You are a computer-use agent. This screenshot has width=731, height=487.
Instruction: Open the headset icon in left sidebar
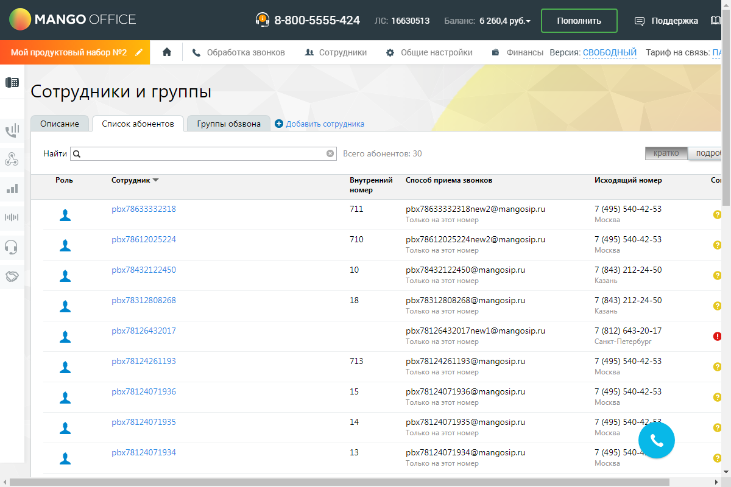pyautogui.click(x=12, y=247)
